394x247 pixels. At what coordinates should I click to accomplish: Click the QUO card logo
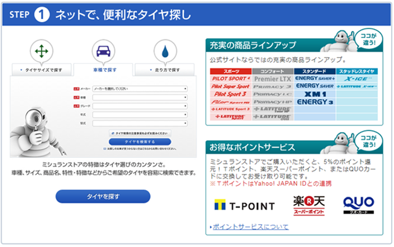358,205
